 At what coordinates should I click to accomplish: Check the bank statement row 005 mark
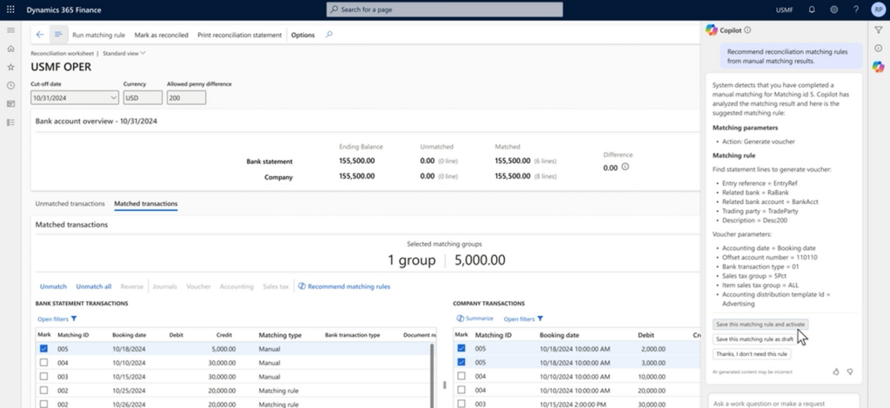43,348
